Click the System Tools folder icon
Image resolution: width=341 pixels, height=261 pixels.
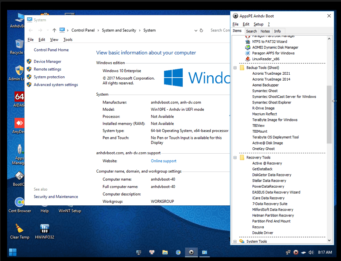coord(242,241)
